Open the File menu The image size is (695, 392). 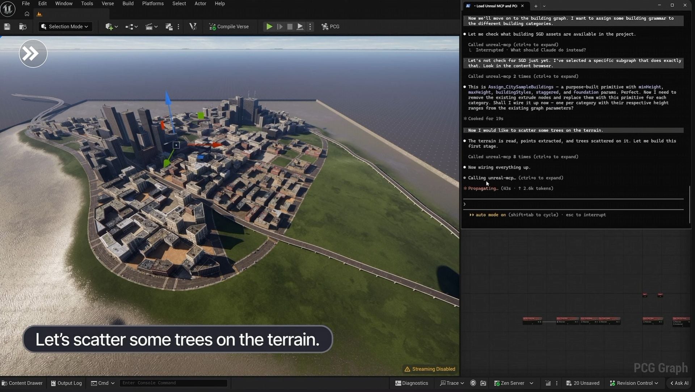pos(26,4)
